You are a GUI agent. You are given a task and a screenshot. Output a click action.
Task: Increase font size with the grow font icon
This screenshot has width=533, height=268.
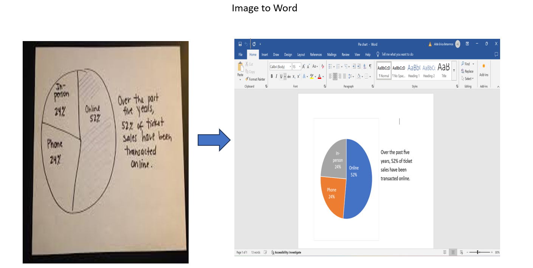(304, 67)
